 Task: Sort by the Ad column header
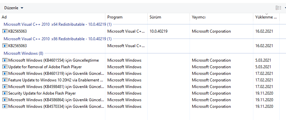pos(53,17)
